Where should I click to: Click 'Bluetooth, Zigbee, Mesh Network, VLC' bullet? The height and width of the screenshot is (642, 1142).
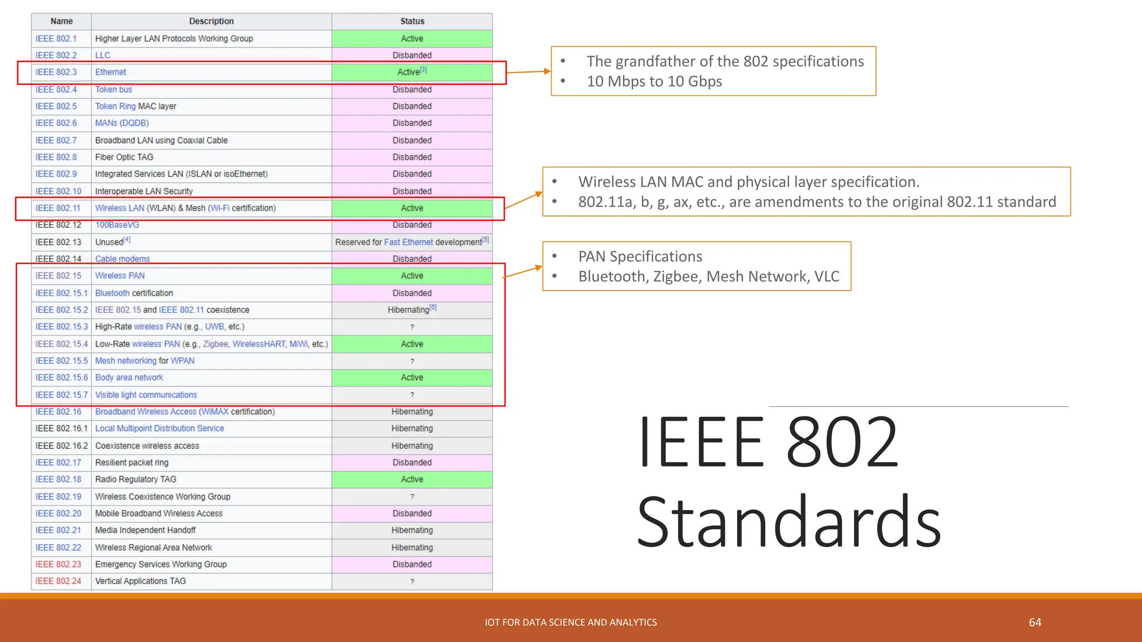709,276
